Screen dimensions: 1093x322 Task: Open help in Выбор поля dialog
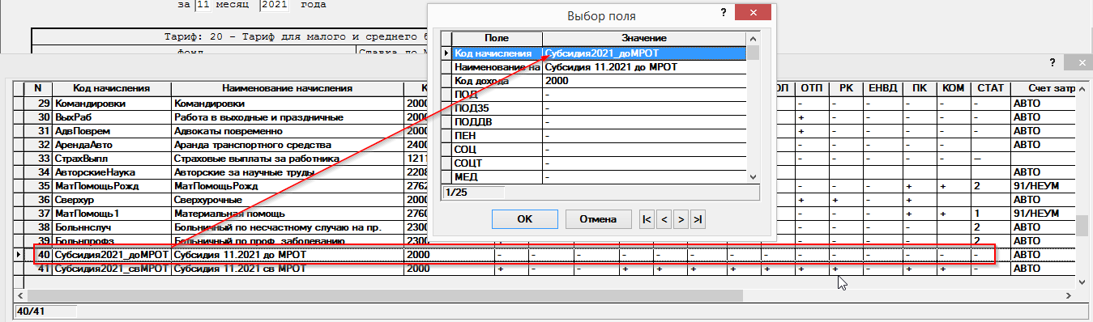(x=723, y=12)
